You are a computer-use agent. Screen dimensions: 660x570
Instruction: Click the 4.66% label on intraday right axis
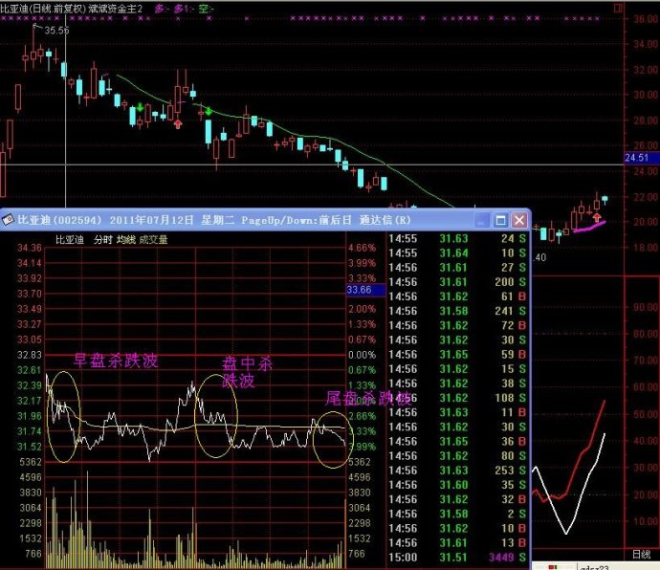(x=362, y=248)
